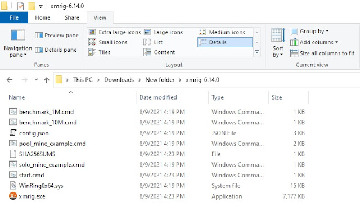Select the start.cmd file name
This screenshot has height=224, width=360.
(x=31, y=175)
